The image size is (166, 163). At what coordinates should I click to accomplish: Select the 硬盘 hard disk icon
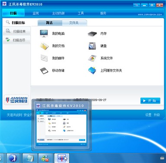pyautogui.click(x=92, y=46)
